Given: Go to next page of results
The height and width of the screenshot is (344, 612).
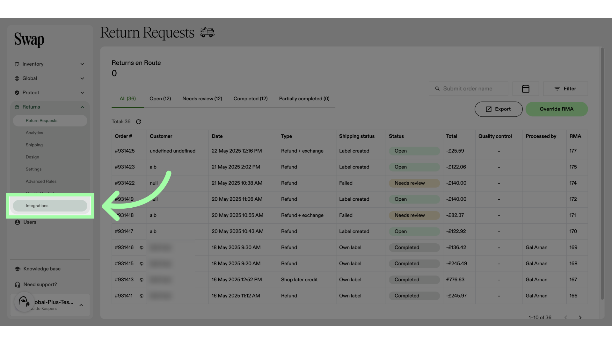Looking at the screenshot, I should tap(580, 318).
